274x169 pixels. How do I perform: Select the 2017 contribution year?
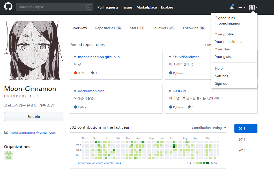[x=242, y=139]
